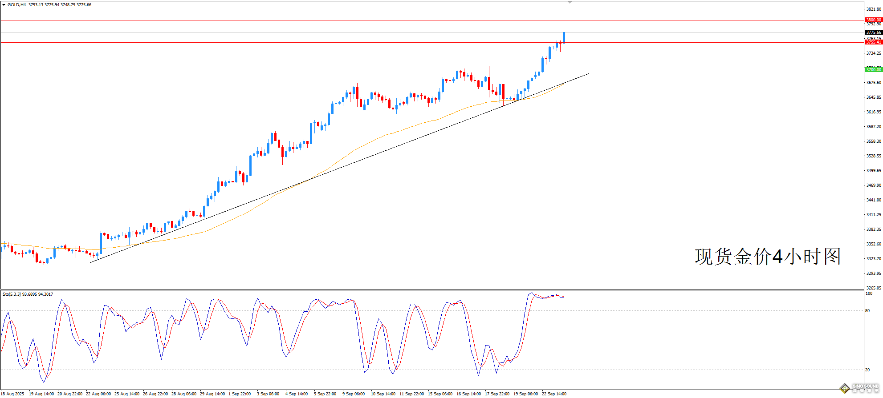Click the 9 Sep 06:00 time label
Image resolution: width=883 pixels, height=398 pixels.
pyautogui.click(x=354, y=394)
